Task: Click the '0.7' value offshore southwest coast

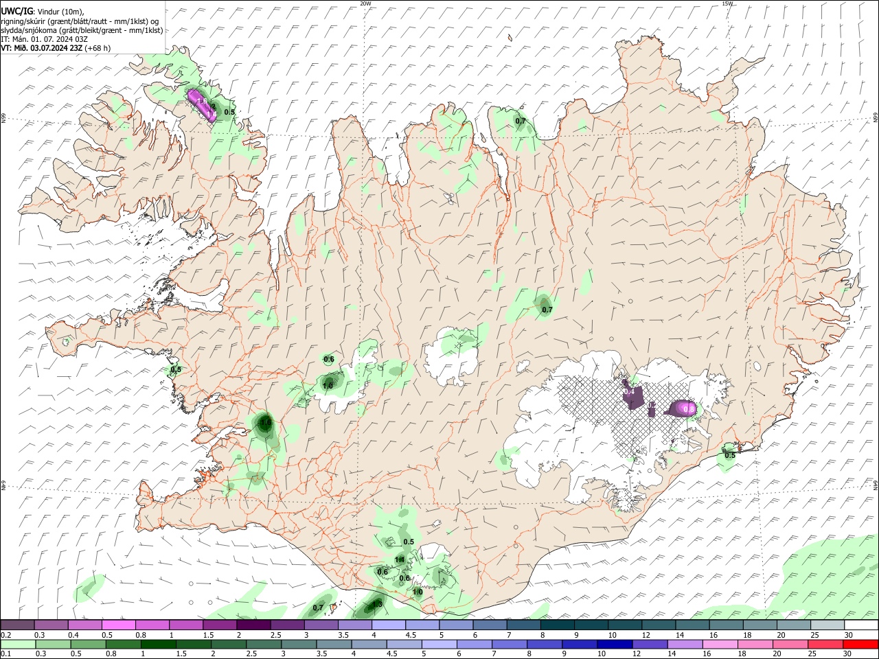Action: coord(318,608)
